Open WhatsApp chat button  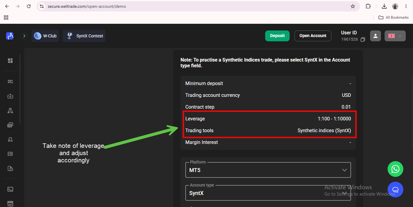(x=395, y=169)
